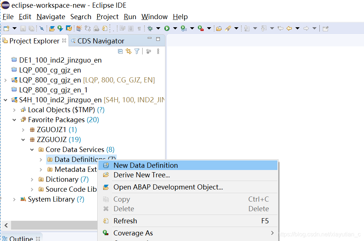Click the Save All toolbar icon
The width and height of the screenshot is (364, 241).
pos(31,28)
